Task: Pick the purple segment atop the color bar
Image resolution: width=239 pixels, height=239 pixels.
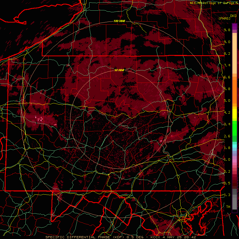Action: [x=234, y=27]
